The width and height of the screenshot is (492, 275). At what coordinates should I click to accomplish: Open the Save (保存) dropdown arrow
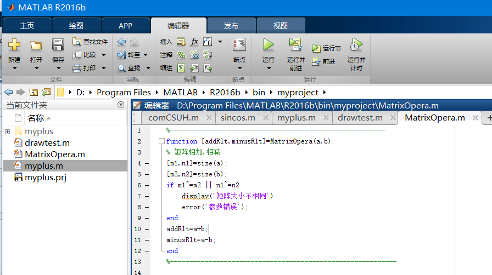pos(58,68)
